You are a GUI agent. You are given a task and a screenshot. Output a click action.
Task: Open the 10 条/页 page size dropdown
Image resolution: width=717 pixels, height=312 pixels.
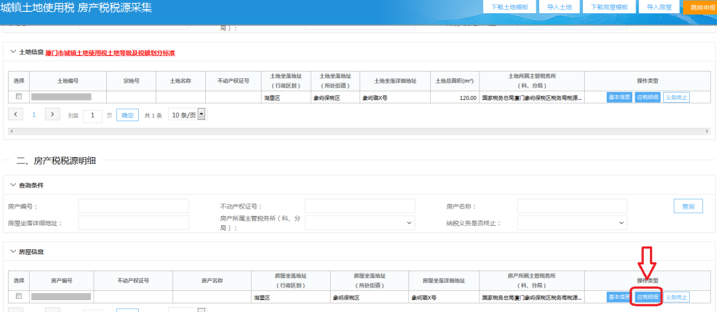click(187, 115)
